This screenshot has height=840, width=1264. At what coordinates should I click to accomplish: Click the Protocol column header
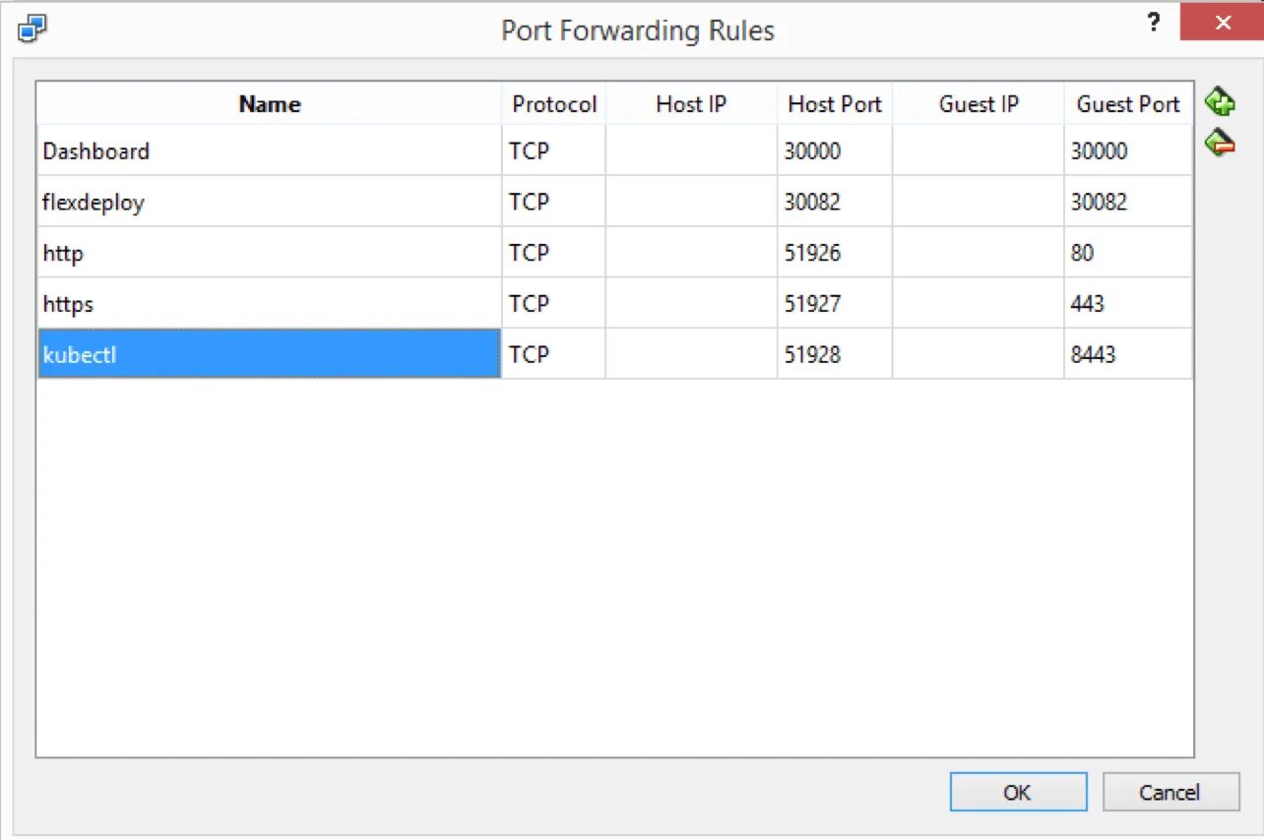click(554, 104)
